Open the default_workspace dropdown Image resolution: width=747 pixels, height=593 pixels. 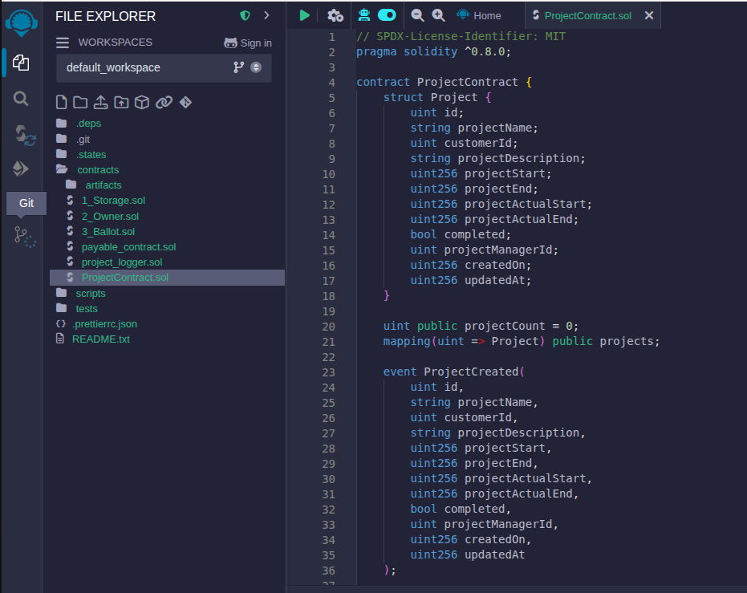(164, 67)
